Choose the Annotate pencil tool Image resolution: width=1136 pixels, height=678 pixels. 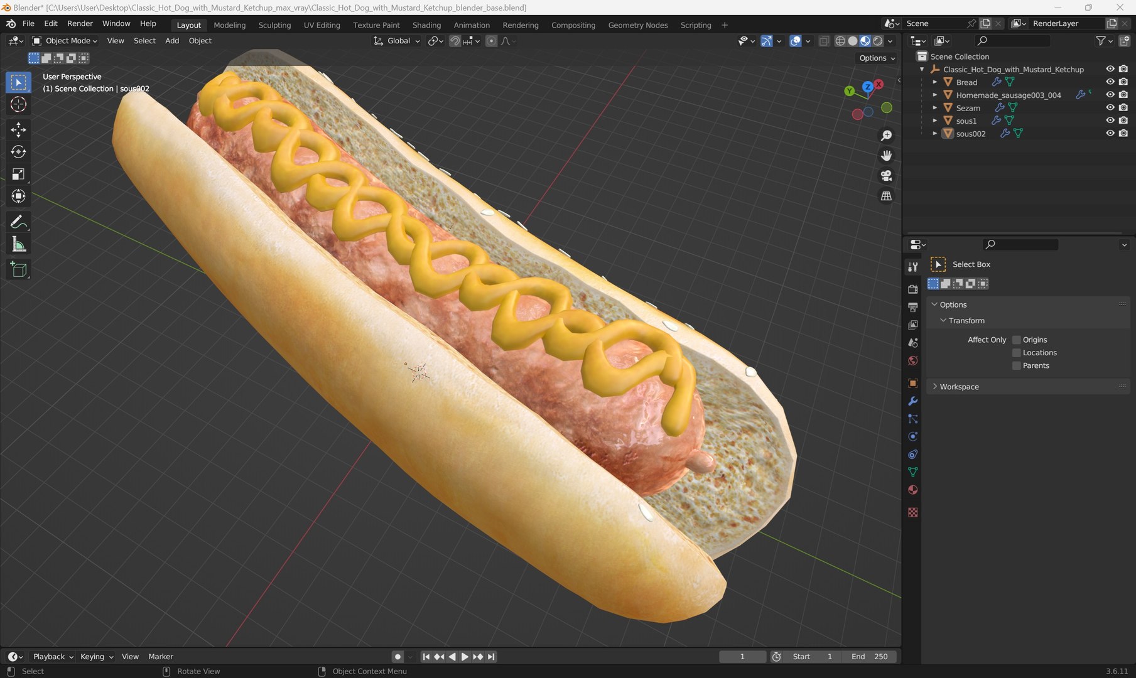click(x=18, y=222)
